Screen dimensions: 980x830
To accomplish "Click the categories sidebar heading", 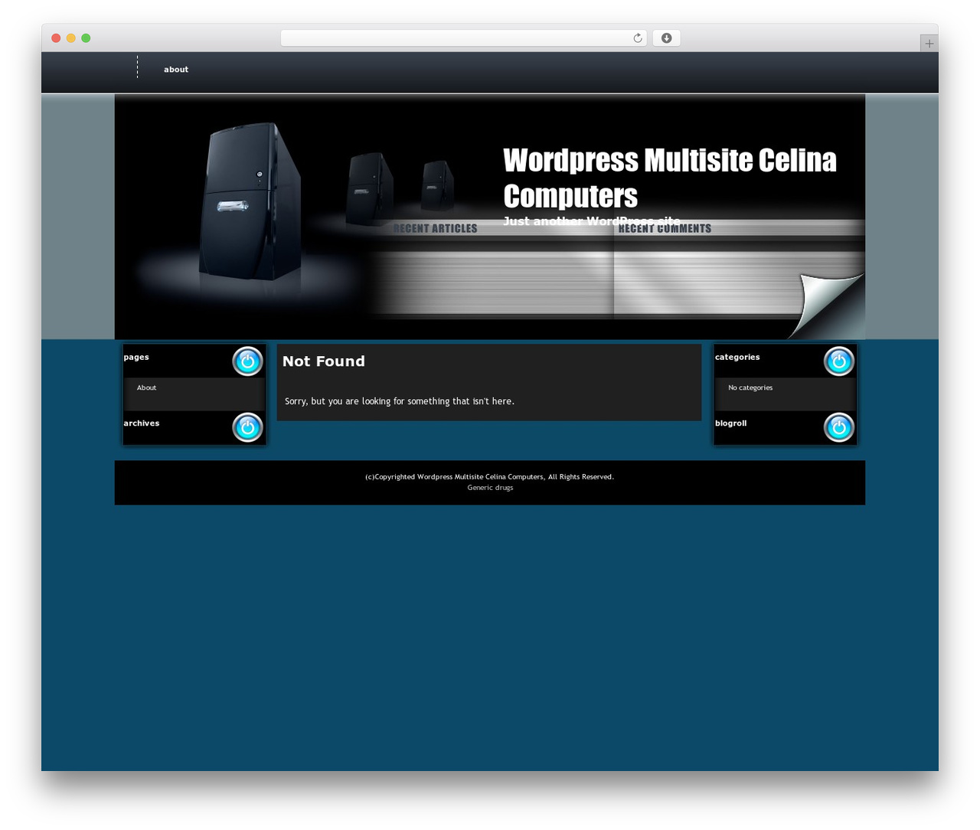I will (x=737, y=358).
